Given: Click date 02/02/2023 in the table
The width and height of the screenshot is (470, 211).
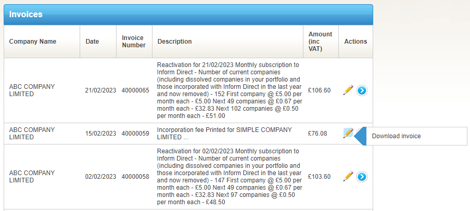Looking at the screenshot, I should tap(100, 177).
